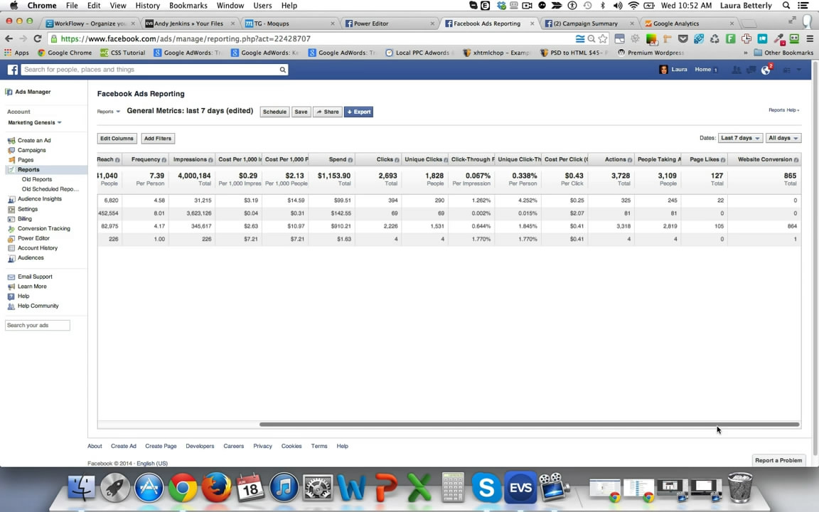Switch to the Google Analytics tab
Image resolution: width=819 pixels, height=512 pixels.
(688, 23)
